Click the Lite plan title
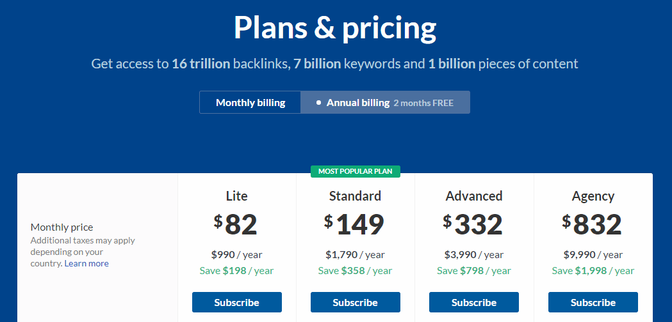This screenshot has width=672, height=322. pos(236,196)
